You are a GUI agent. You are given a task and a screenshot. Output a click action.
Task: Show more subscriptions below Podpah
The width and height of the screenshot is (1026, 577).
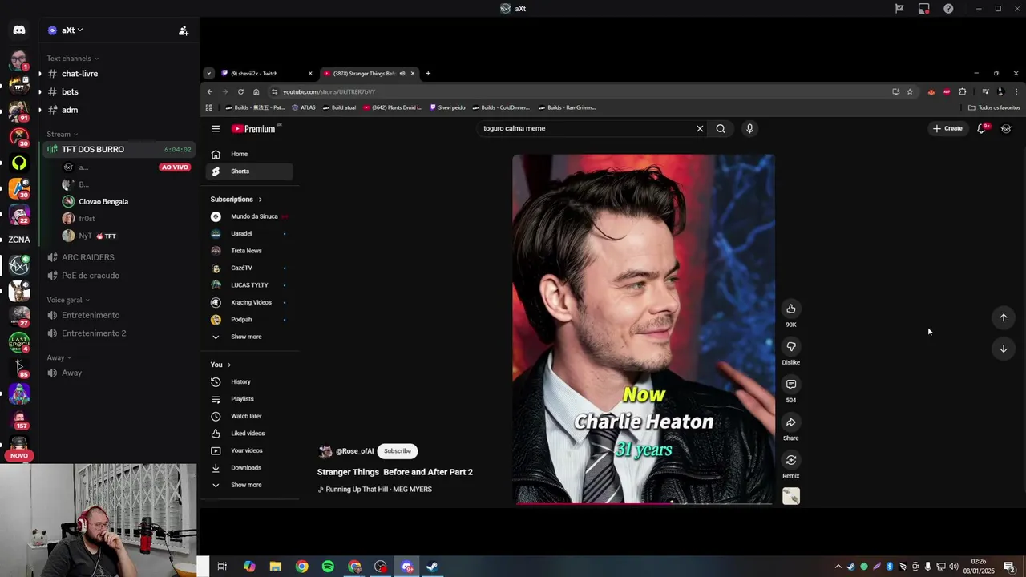(246, 337)
